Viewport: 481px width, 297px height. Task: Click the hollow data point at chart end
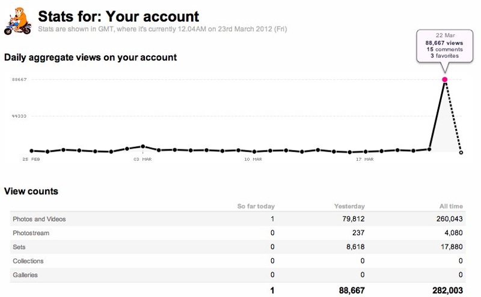461,153
